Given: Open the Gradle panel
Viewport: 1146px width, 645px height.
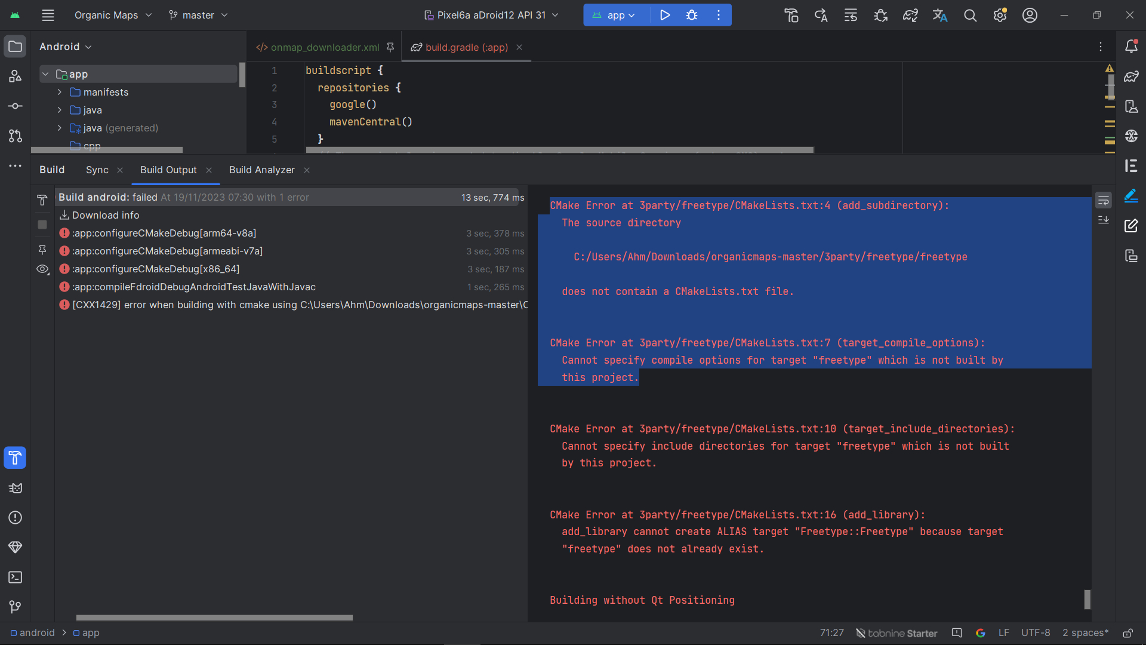Looking at the screenshot, I should [1132, 76].
